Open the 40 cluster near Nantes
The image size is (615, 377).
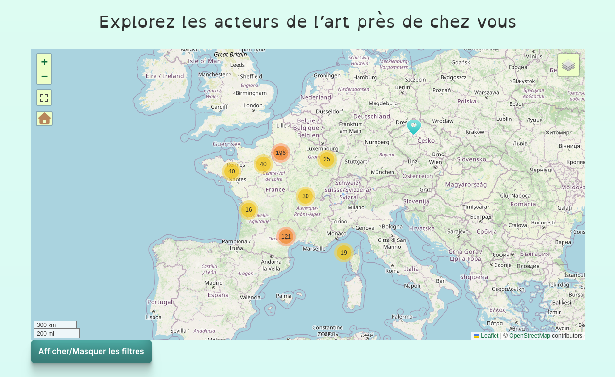click(232, 171)
